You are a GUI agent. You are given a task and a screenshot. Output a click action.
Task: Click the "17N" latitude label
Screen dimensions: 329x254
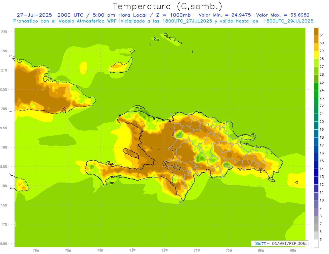pyautogui.click(x=4, y=225)
